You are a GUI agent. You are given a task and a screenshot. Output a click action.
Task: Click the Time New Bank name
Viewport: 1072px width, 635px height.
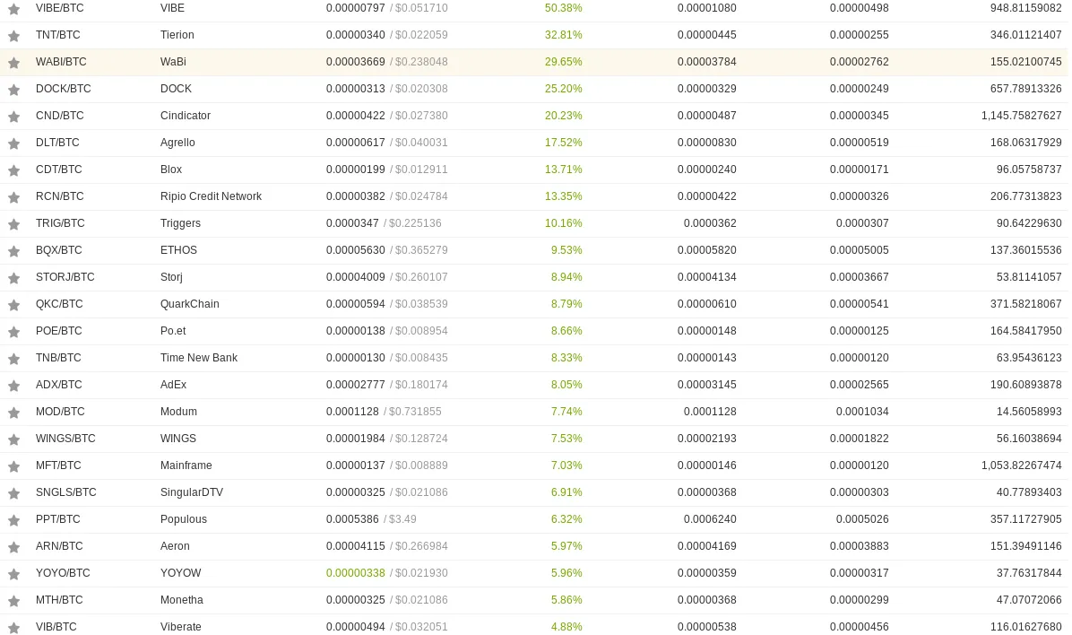click(199, 358)
